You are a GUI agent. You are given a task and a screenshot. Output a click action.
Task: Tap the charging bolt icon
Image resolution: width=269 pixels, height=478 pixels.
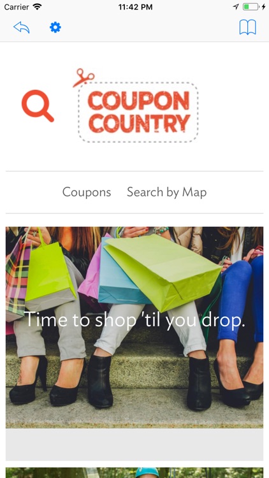tap(263, 7)
